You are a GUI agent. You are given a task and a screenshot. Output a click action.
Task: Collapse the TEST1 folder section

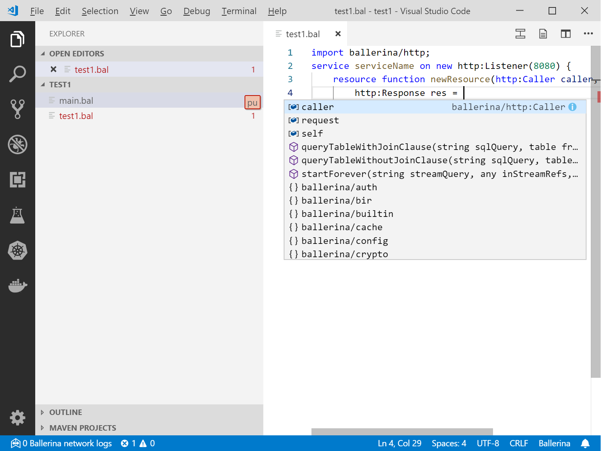pos(149,85)
